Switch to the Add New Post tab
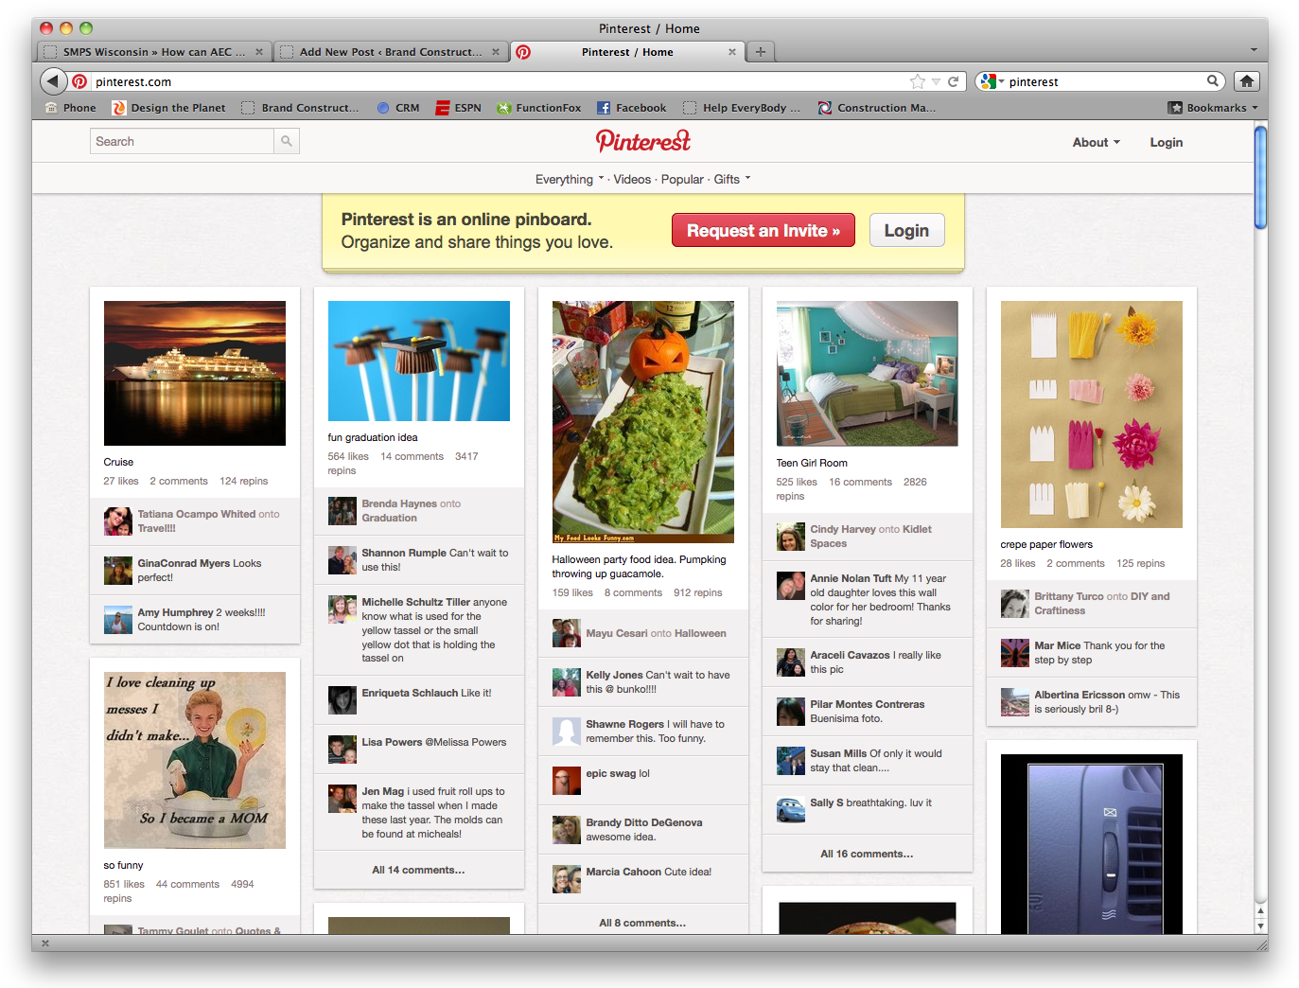Screen dimensions: 1299x988 tap(390, 52)
